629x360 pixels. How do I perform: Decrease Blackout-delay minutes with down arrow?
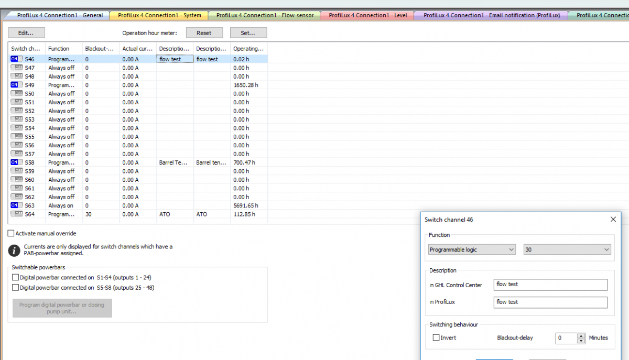pyautogui.click(x=581, y=341)
